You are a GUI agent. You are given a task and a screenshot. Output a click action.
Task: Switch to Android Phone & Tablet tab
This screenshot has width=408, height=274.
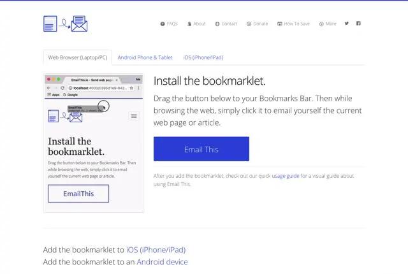point(145,57)
